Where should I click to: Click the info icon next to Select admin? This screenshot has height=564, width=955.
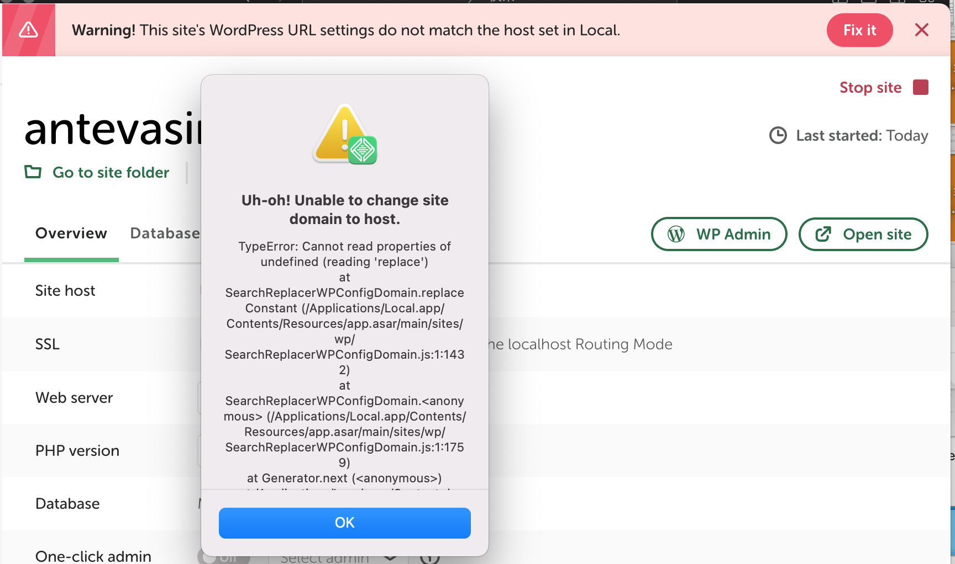[429, 558]
